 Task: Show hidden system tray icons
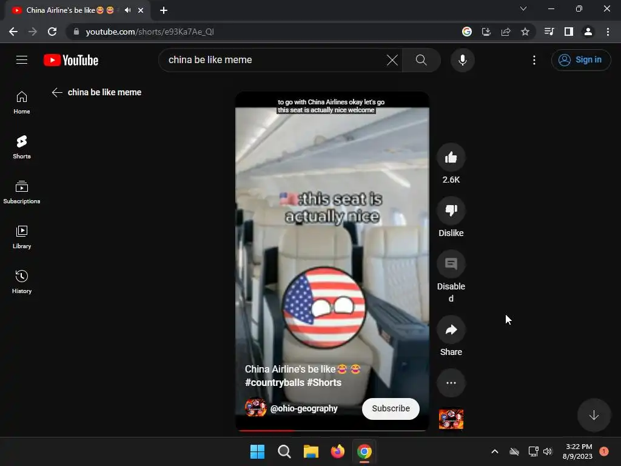495,451
